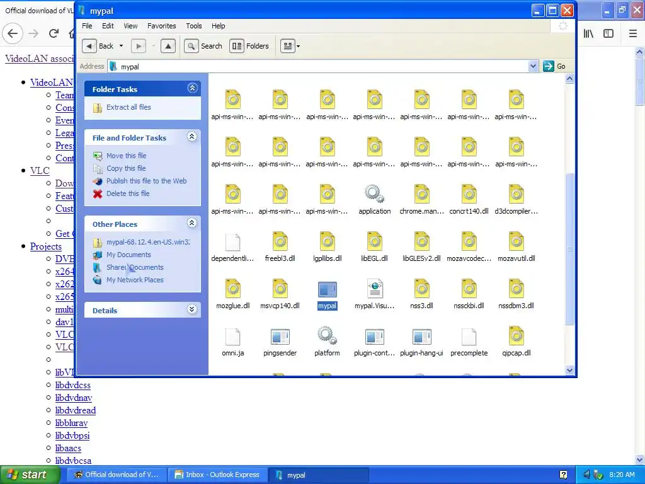Collapse the Other Places panel
The width and height of the screenshot is (645, 484).
point(192,223)
